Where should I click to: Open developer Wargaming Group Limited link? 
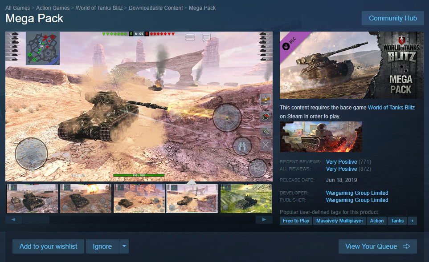pyautogui.click(x=357, y=193)
